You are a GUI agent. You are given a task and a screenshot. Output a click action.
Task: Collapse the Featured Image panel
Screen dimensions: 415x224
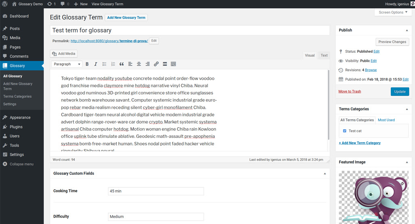click(x=407, y=162)
